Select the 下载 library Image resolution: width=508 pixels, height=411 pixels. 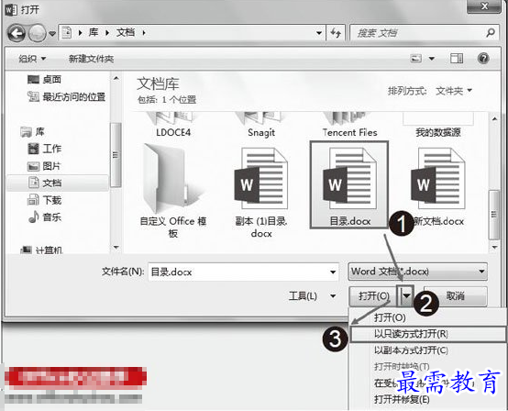click(x=44, y=200)
